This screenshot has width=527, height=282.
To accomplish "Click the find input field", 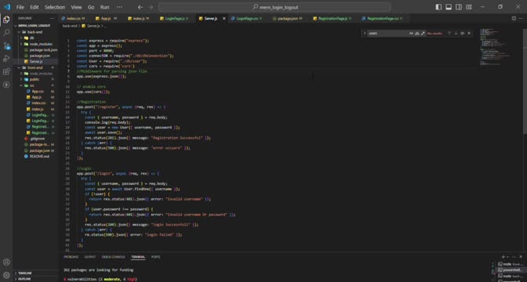I will click(x=387, y=33).
